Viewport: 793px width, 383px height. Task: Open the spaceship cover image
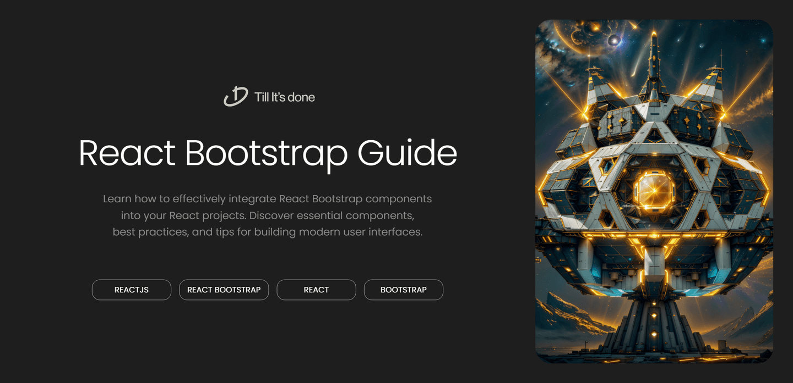[x=654, y=191]
